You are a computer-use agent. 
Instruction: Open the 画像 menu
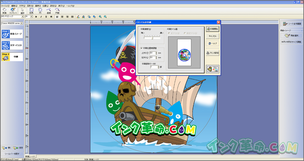tap(38, 6)
